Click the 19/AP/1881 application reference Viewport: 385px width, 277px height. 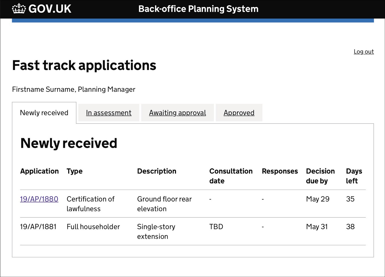click(38, 227)
